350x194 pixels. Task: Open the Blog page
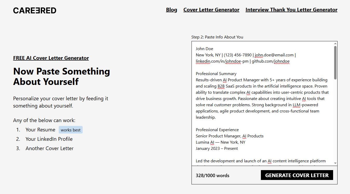pos(171,10)
